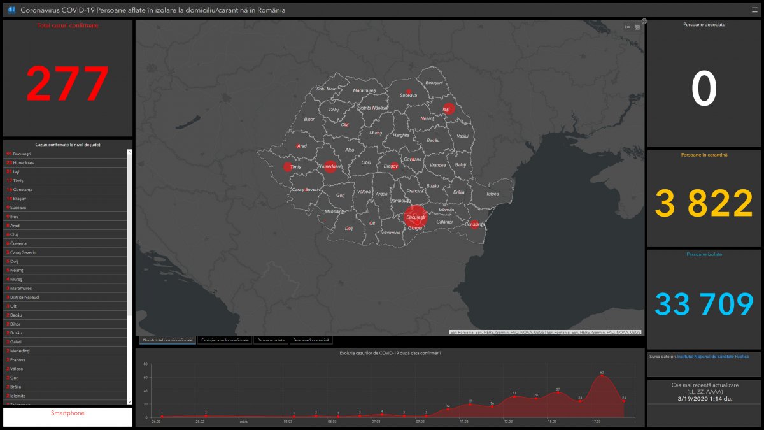Select the Brașov row in county list
The image size is (764, 430).
pos(66,198)
